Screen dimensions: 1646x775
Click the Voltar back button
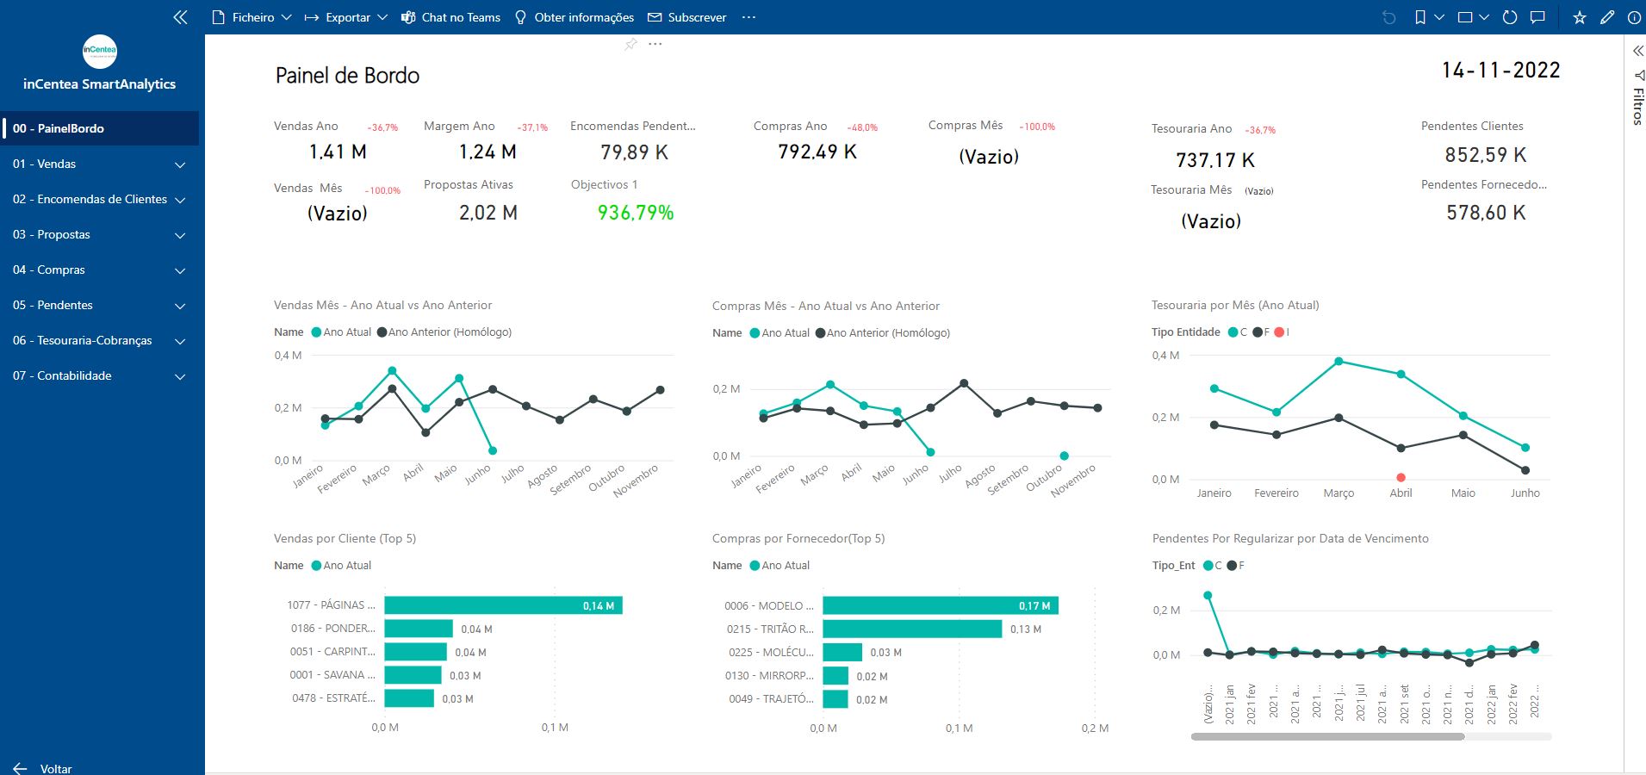[43, 768]
